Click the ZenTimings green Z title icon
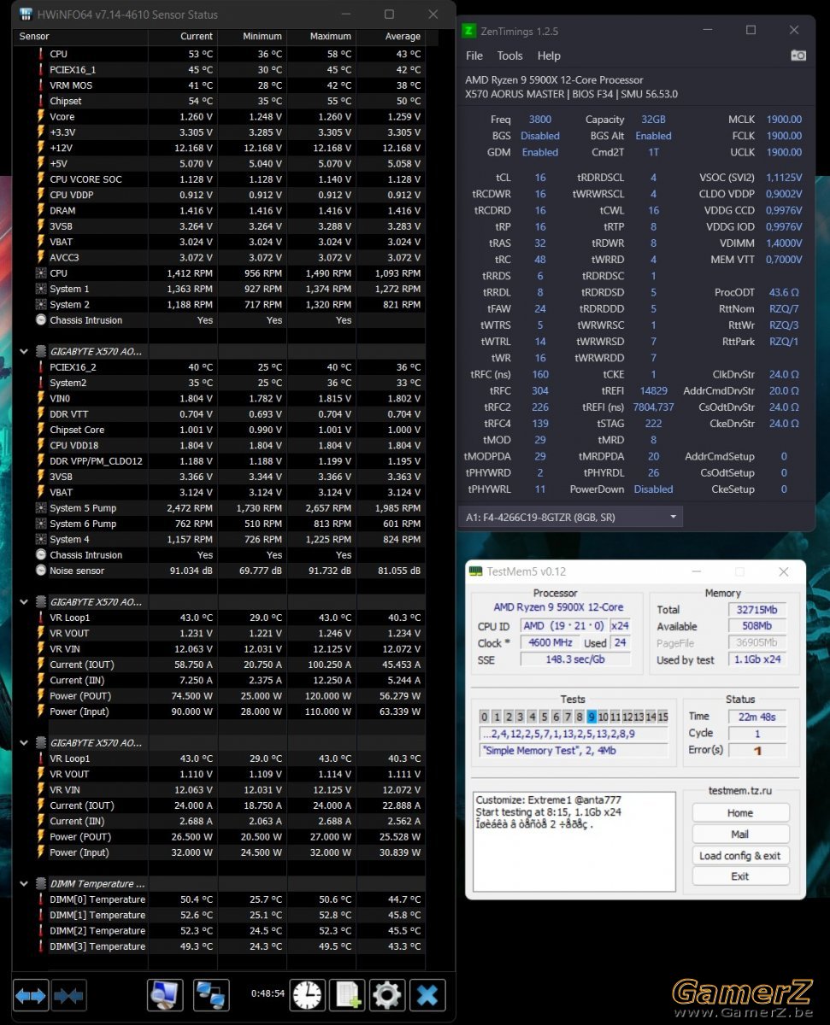The width and height of the screenshot is (830, 1025). [468, 31]
